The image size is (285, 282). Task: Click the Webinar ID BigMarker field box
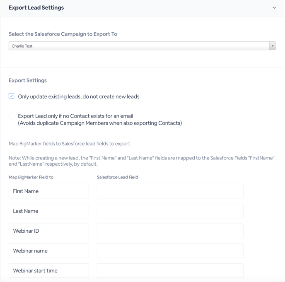pyautogui.click(x=49, y=231)
